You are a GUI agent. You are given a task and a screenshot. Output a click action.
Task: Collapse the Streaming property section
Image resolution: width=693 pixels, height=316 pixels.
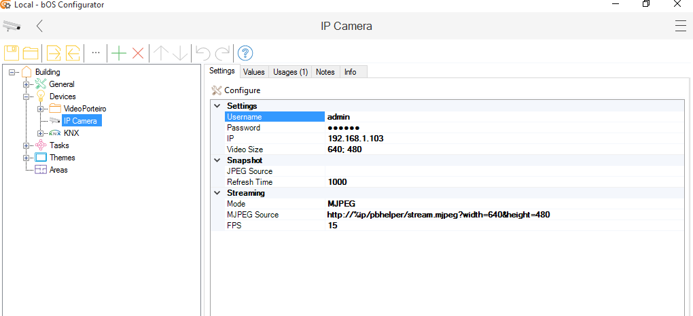[x=217, y=193]
